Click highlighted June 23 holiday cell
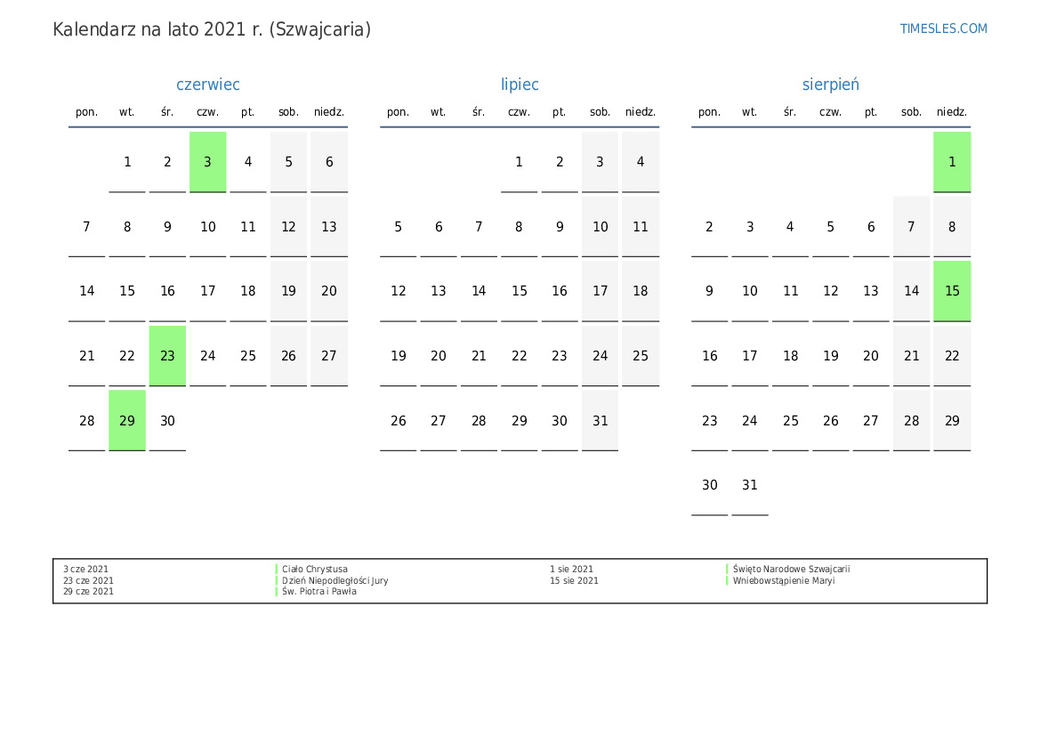This screenshot has height=736, width=1040. click(x=167, y=356)
